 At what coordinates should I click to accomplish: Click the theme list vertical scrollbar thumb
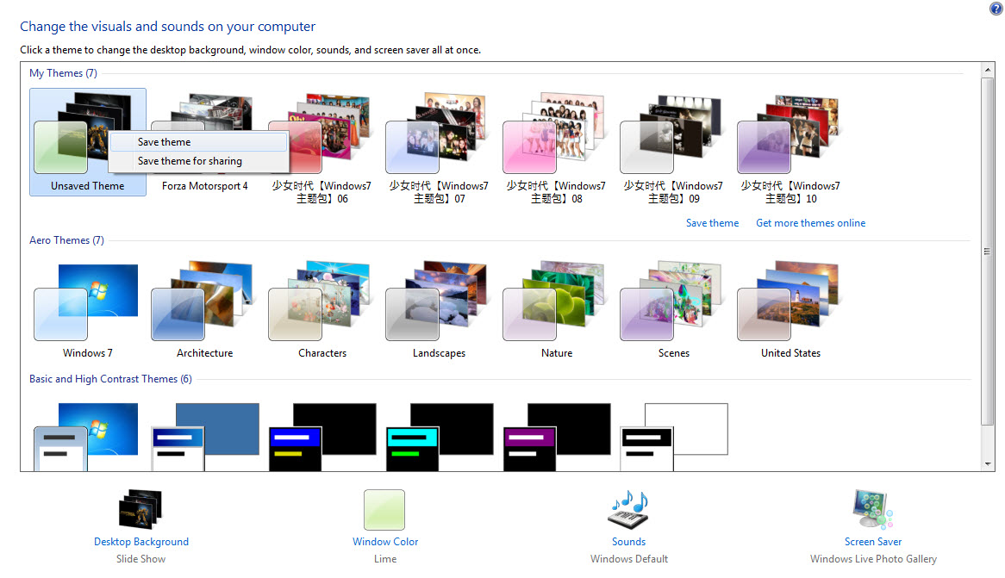pos(988,252)
